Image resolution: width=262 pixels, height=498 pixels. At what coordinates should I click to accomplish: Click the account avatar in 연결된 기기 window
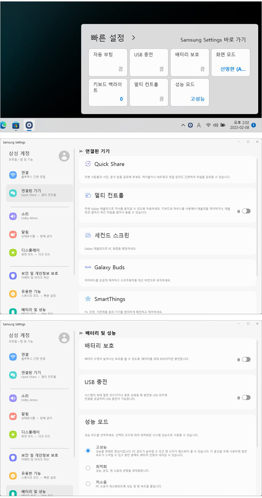coord(64,156)
